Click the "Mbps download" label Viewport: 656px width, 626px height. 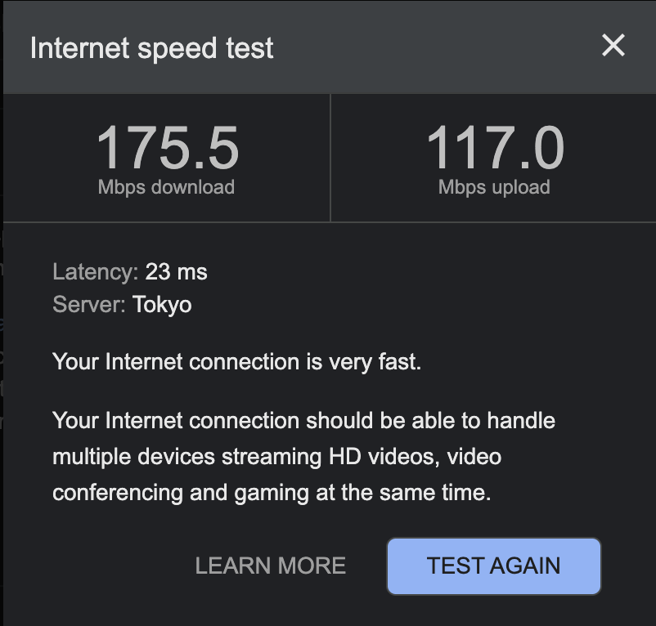click(x=166, y=187)
